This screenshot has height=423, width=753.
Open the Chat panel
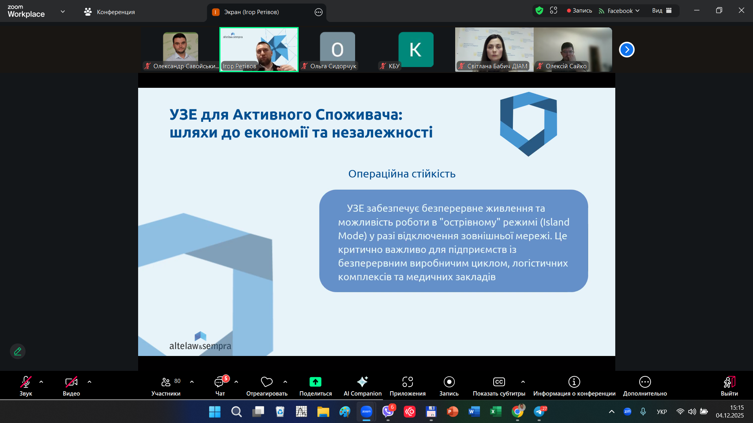tap(219, 382)
